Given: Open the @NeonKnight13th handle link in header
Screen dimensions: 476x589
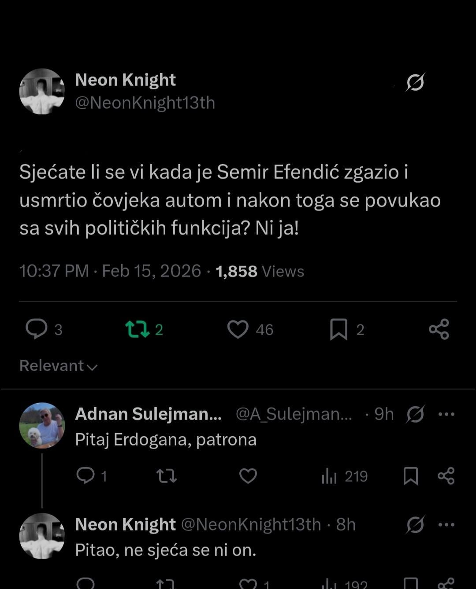Looking at the screenshot, I should [x=145, y=103].
